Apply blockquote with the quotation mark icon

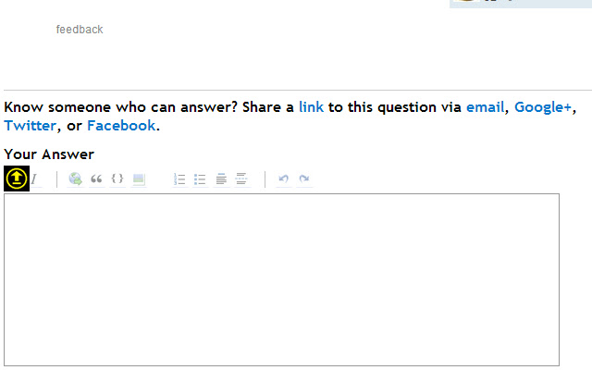pyautogui.click(x=96, y=179)
